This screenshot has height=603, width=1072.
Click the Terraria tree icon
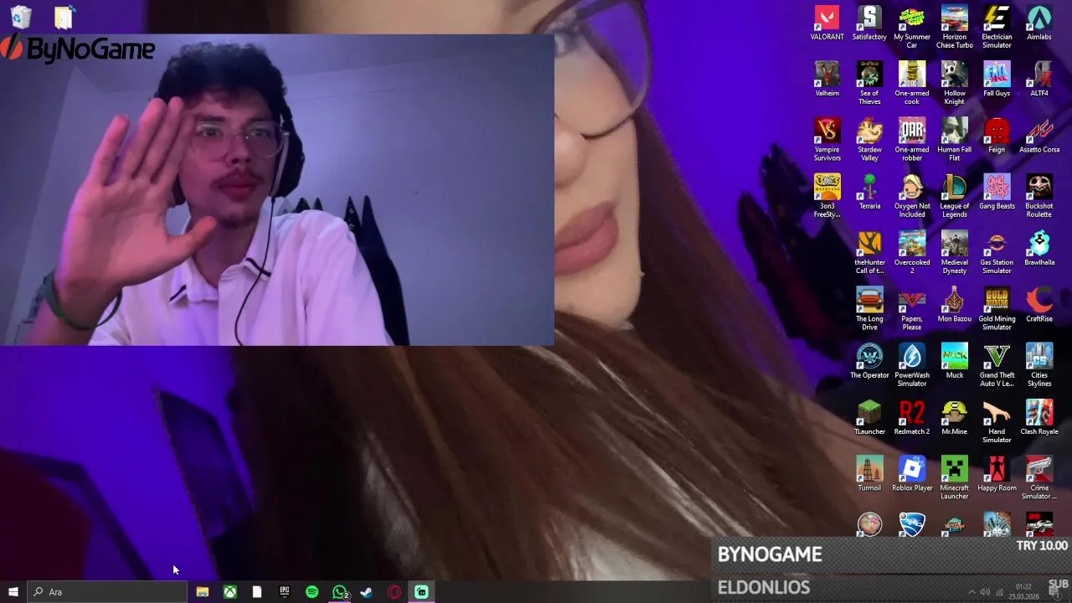[869, 191]
